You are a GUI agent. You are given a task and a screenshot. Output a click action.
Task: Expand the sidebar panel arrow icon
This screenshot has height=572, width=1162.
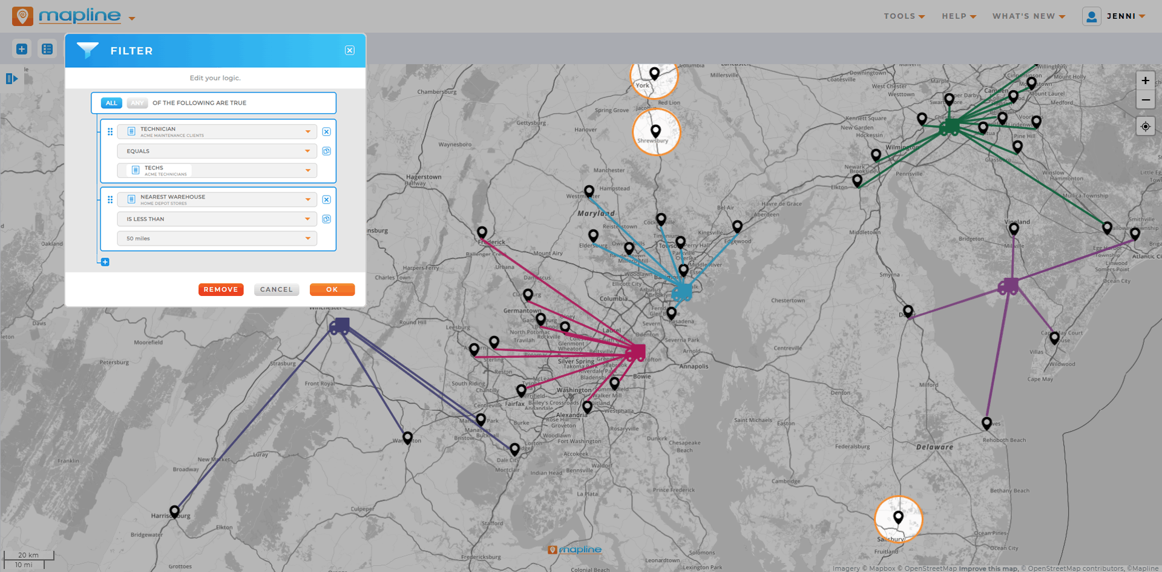(11, 79)
